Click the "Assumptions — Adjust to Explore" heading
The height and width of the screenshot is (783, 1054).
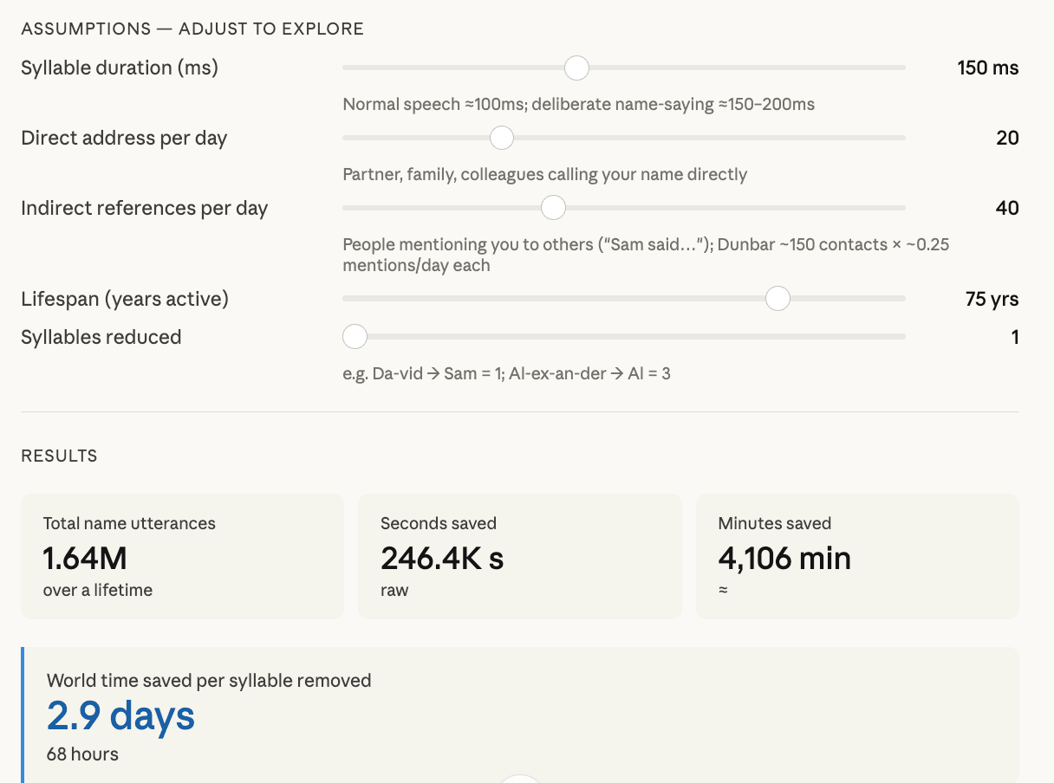click(x=192, y=29)
